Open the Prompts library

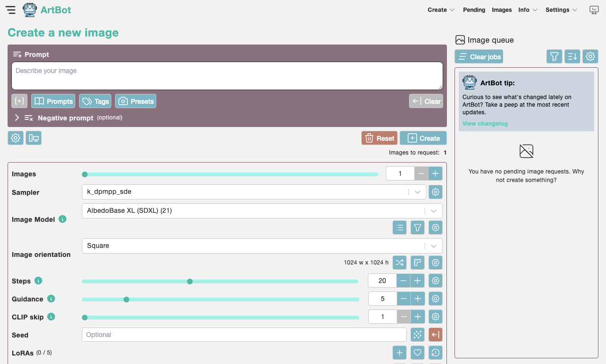pyautogui.click(x=53, y=101)
